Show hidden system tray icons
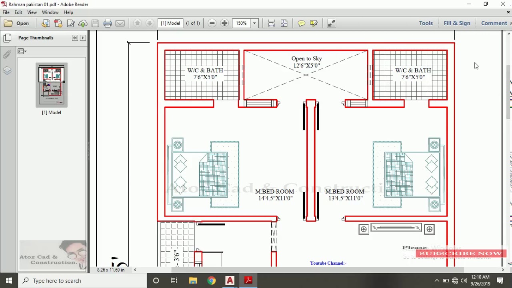Viewport: 512px width, 288px height. point(437,281)
